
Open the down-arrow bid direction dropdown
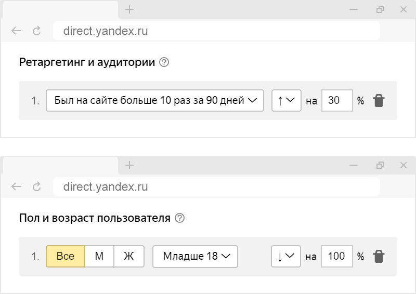pyautogui.click(x=286, y=256)
